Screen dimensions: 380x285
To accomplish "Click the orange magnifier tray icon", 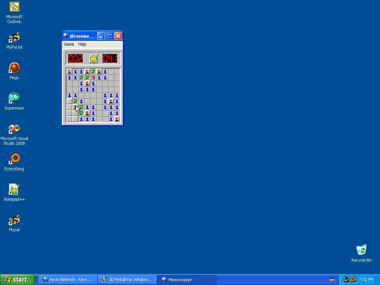I will point(353,279).
